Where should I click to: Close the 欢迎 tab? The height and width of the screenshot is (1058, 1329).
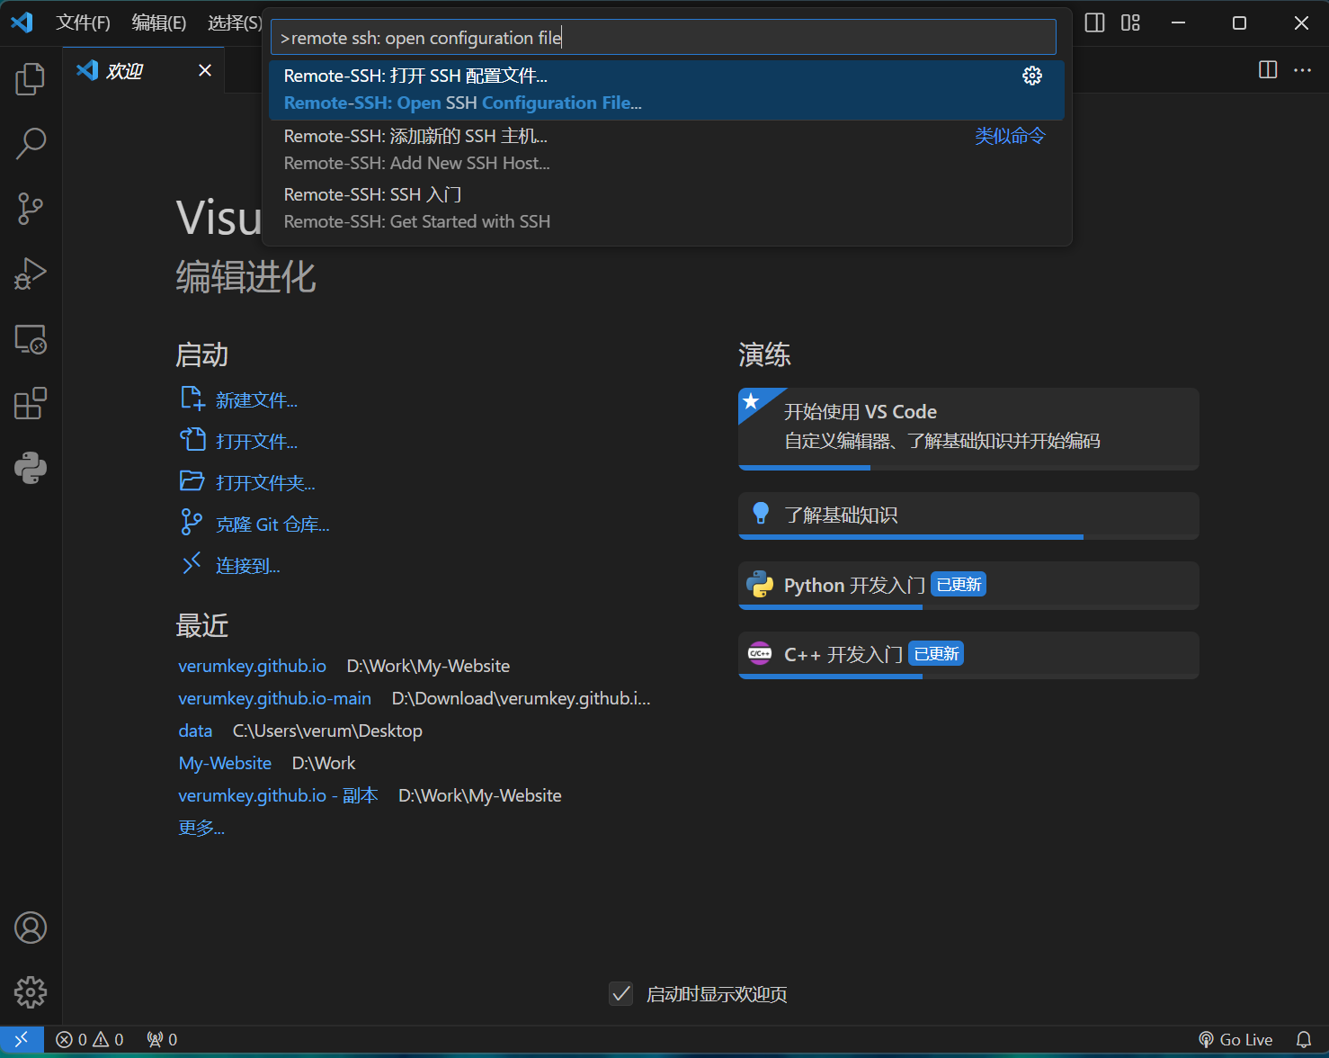click(x=205, y=70)
